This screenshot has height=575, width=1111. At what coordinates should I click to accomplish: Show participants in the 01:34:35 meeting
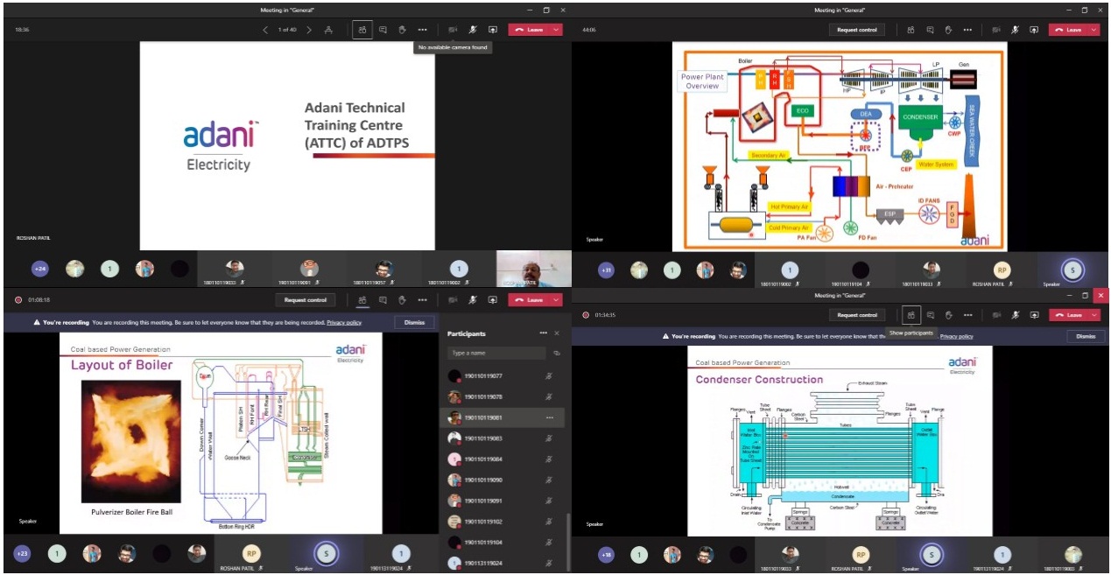tap(911, 315)
